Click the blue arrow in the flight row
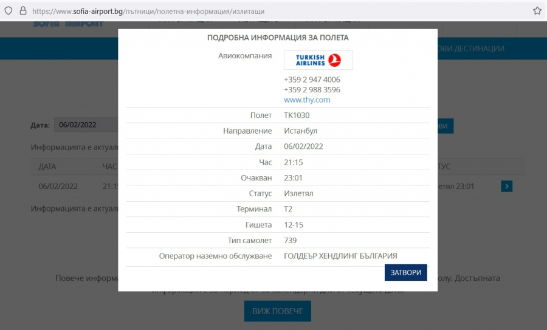This screenshot has width=547, height=330. pos(506,187)
